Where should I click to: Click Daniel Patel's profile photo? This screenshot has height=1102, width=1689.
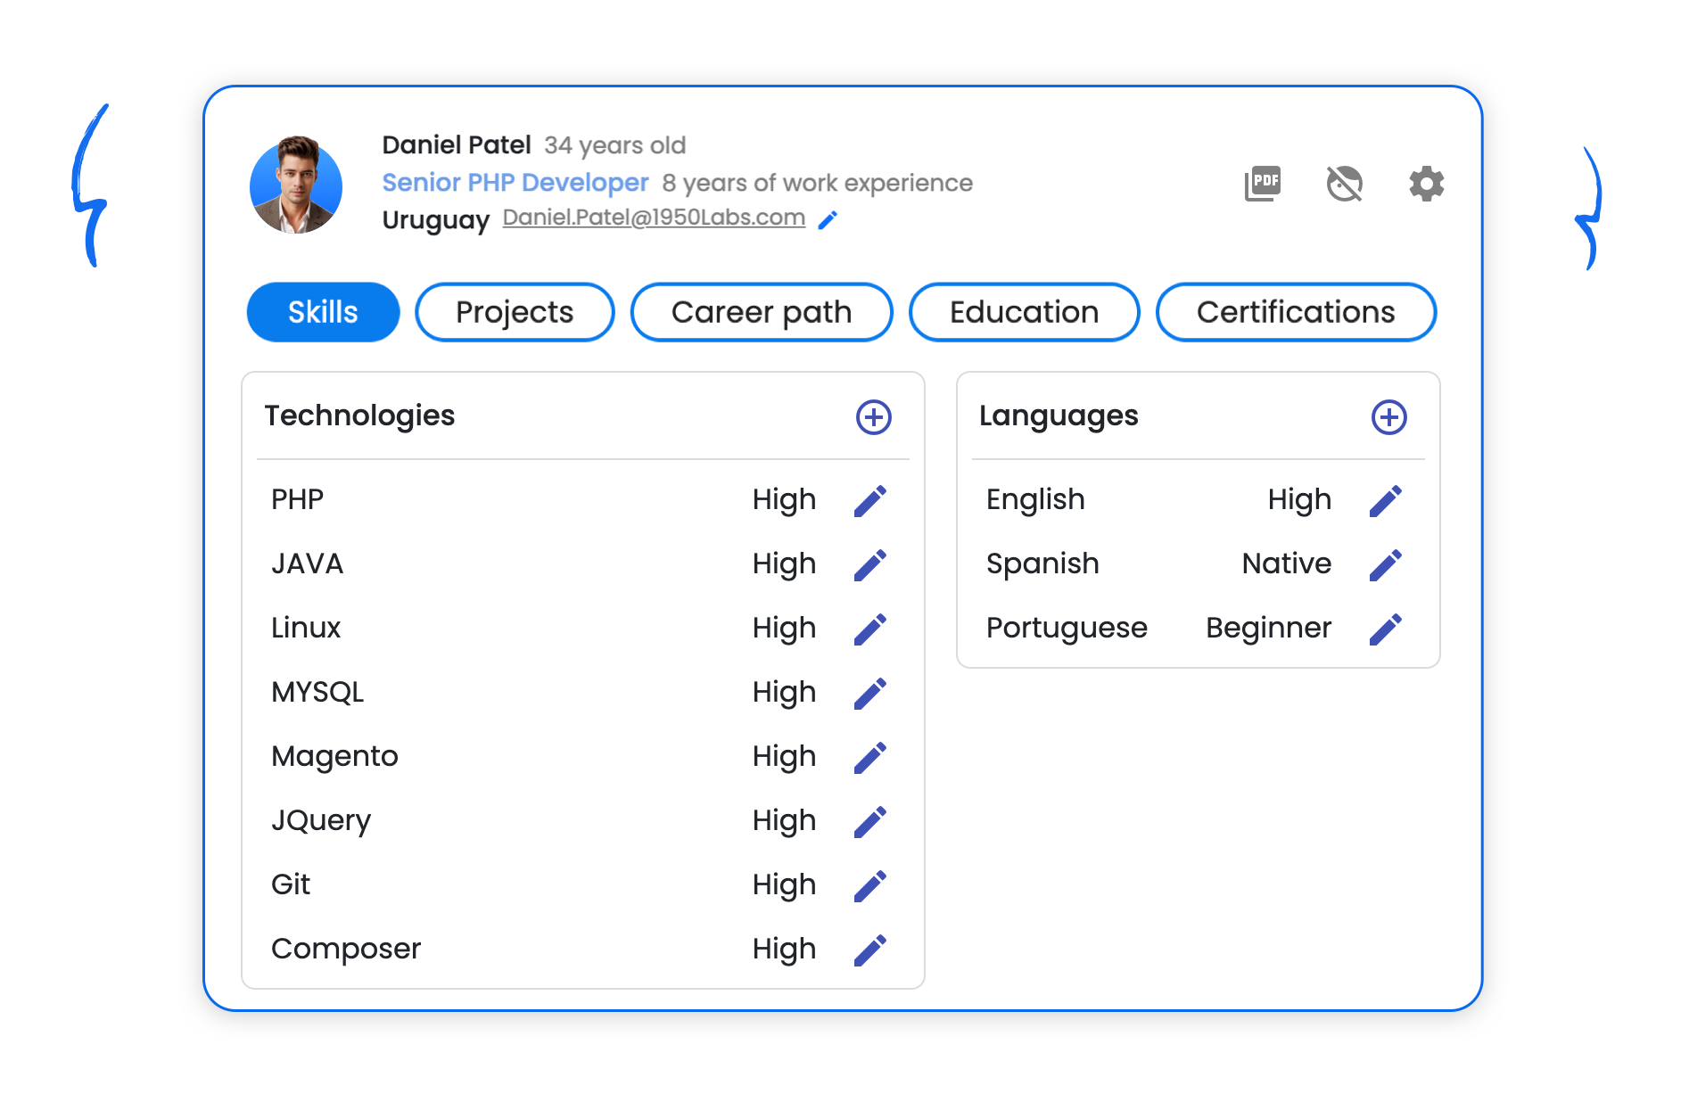point(296,185)
